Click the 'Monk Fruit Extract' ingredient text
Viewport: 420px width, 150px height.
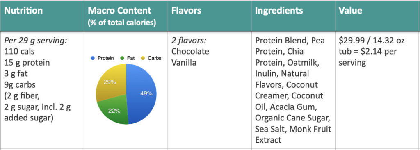tap(293, 134)
